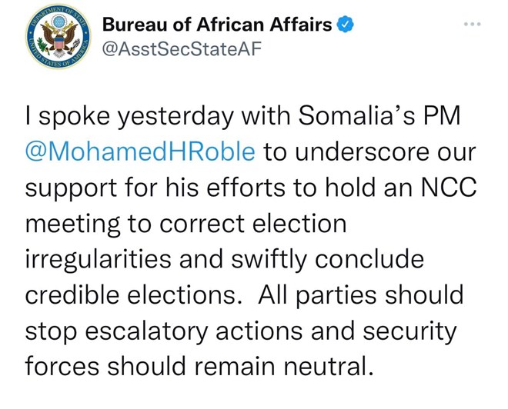The width and height of the screenshot is (508, 409).
Task: Open the Bureau of African Affairs profile name
Action: tap(217, 25)
